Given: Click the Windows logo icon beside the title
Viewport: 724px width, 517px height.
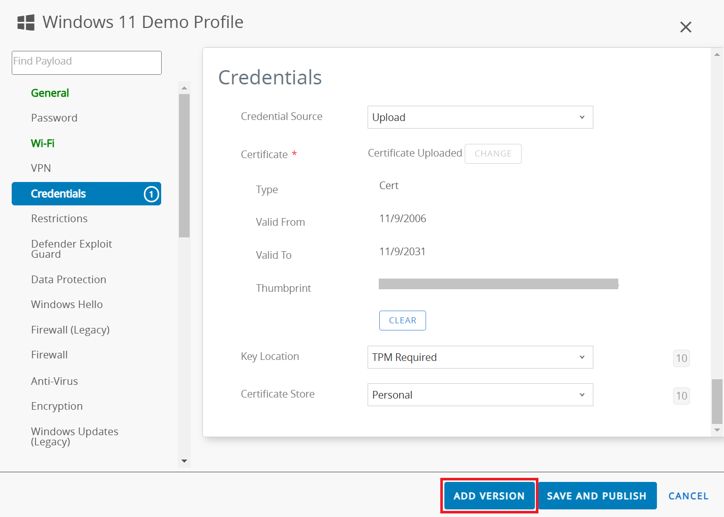Looking at the screenshot, I should (26, 22).
